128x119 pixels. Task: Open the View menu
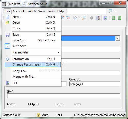coord(41,11)
